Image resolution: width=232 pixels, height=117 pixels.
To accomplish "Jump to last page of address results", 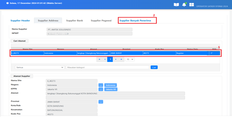I will [121, 59].
